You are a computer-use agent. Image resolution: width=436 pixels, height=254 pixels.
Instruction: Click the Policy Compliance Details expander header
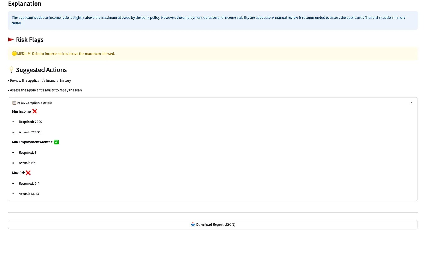(34, 103)
